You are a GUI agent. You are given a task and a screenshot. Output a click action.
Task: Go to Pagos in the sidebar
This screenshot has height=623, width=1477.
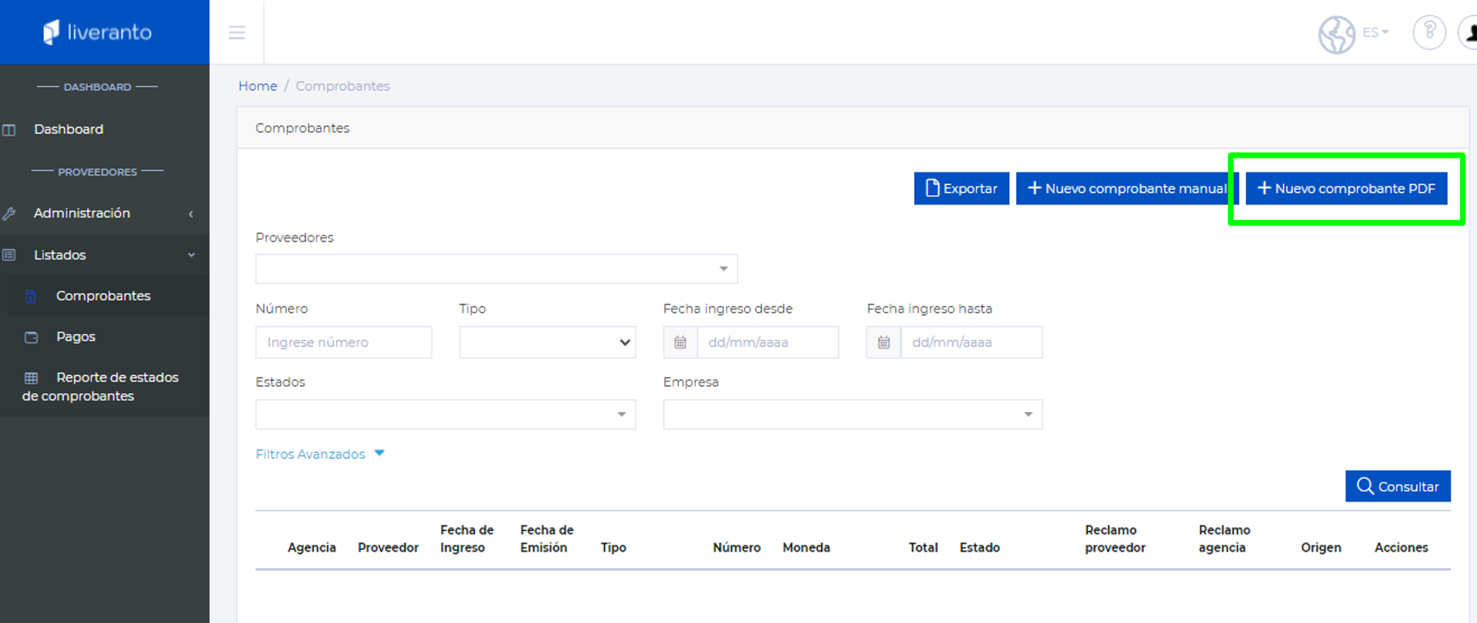[76, 337]
